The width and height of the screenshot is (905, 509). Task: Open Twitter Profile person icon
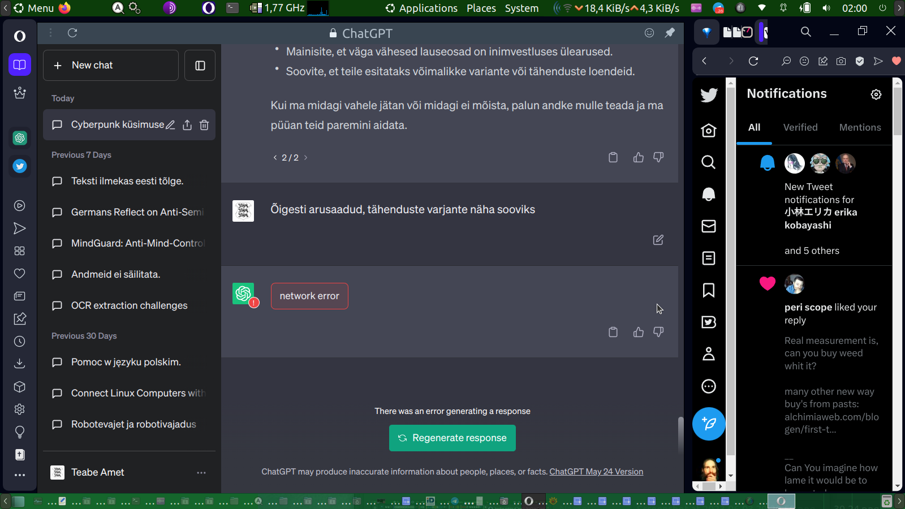click(709, 354)
